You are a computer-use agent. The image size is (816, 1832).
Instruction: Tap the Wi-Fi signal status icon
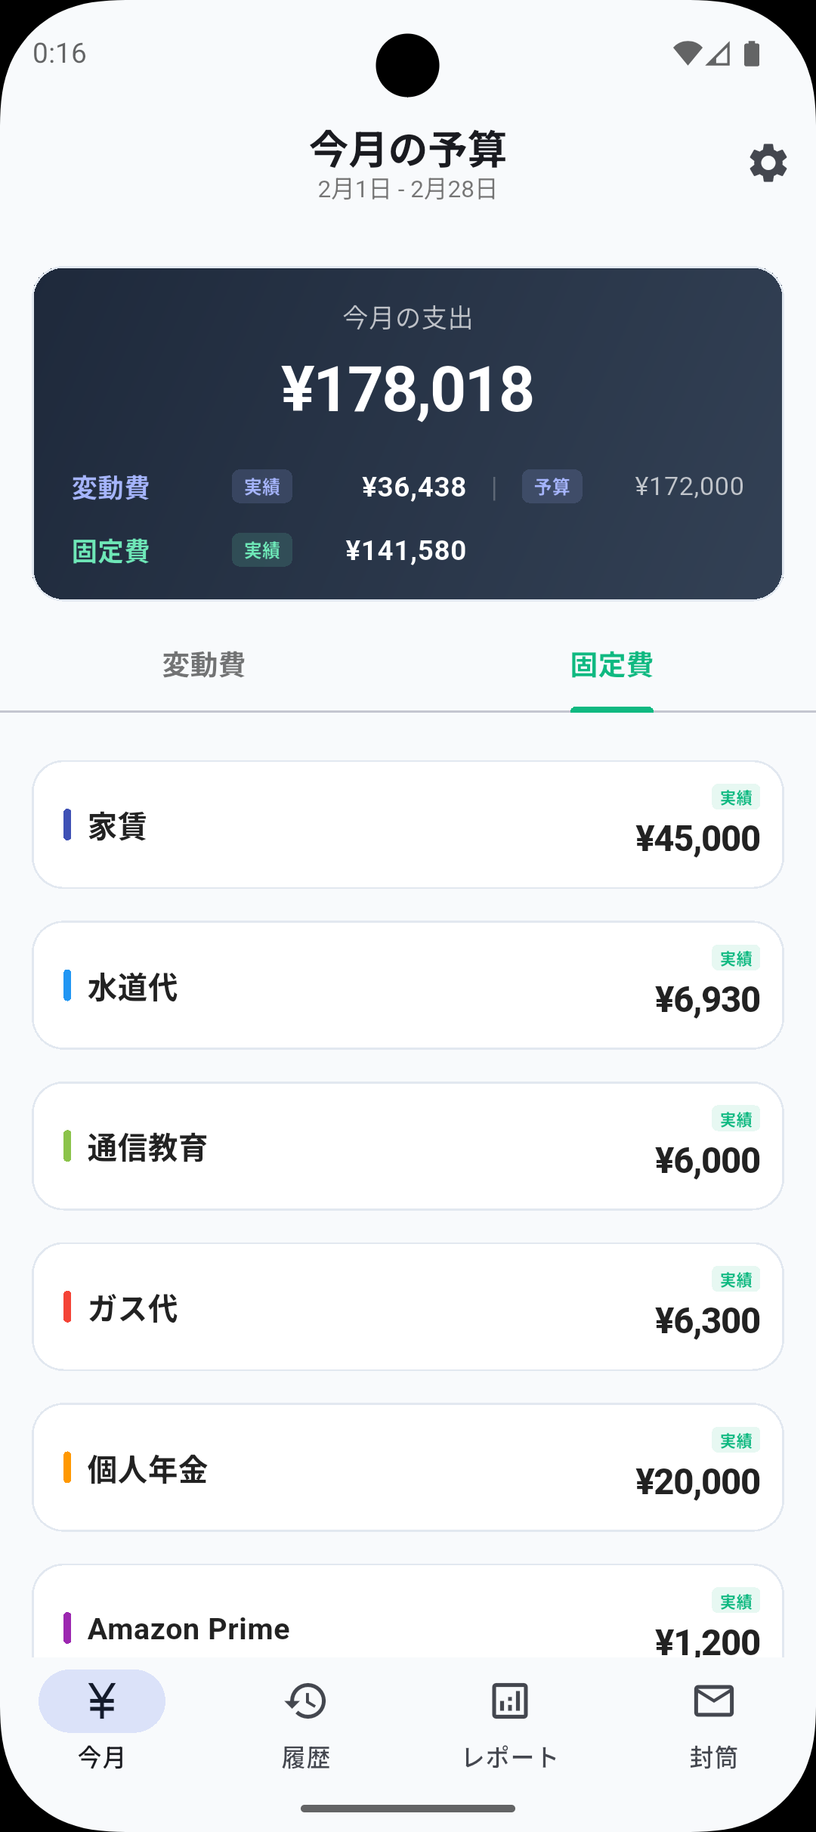click(687, 54)
